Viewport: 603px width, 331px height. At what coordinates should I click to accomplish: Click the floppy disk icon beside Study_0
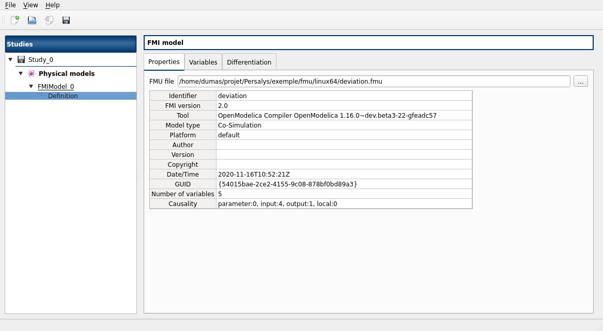(x=21, y=59)
